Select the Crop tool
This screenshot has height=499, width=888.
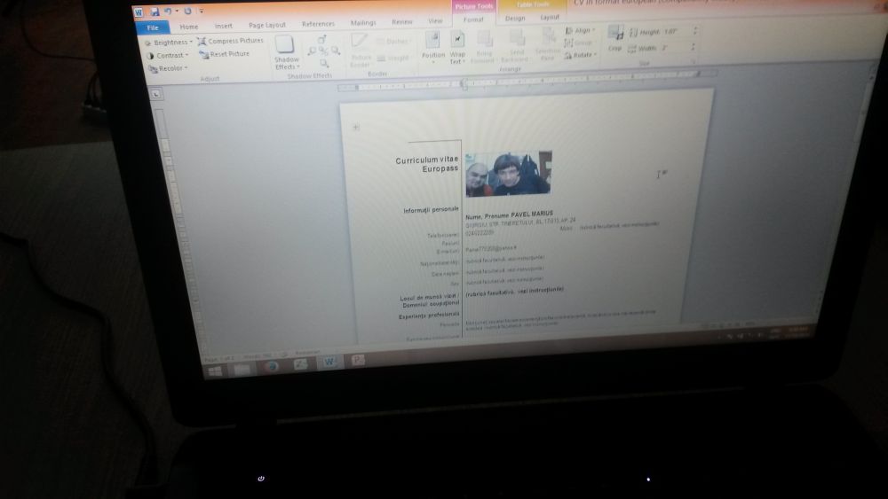click(615, 38)
